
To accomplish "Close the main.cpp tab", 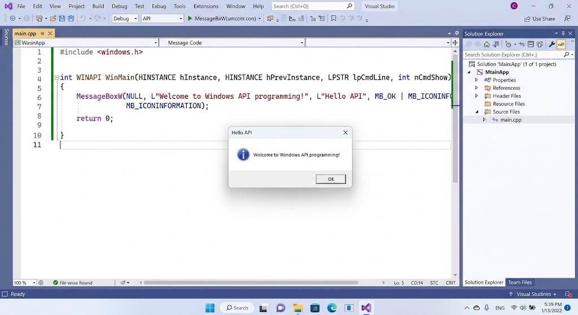I will click(50, 33).
